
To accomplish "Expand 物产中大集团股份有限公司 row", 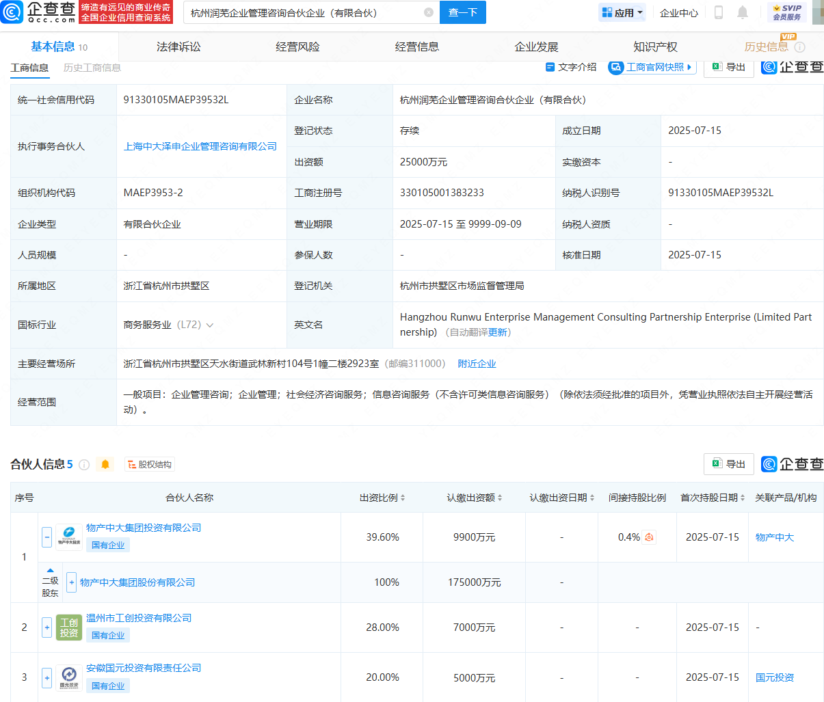I will pos(71,582).
